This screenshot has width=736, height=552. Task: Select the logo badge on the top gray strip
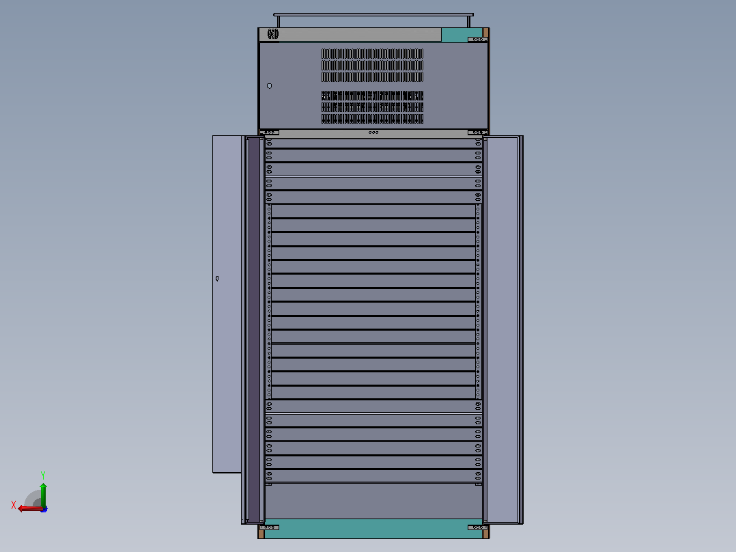pyautogui.click(x=272, y=34)
